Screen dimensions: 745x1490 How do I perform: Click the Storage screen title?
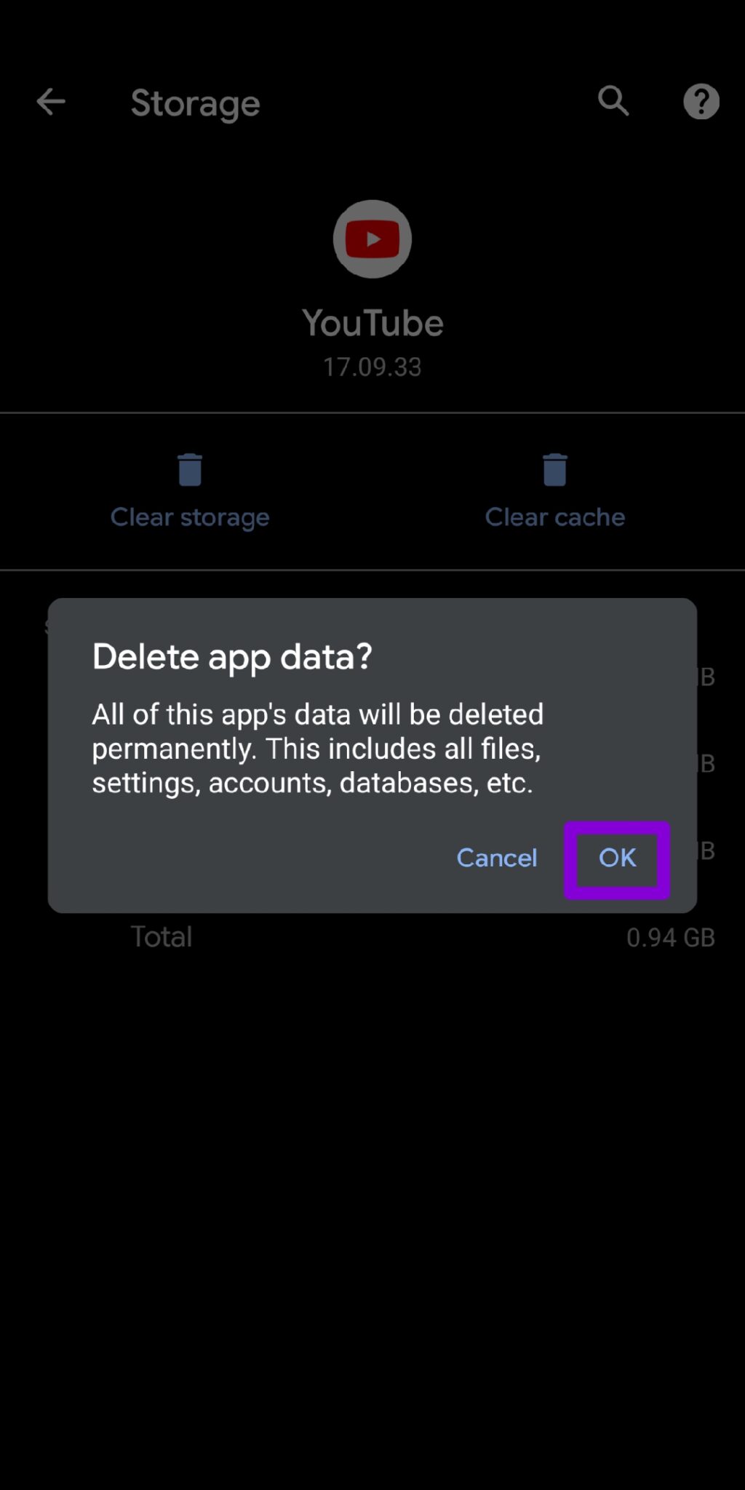195,102
